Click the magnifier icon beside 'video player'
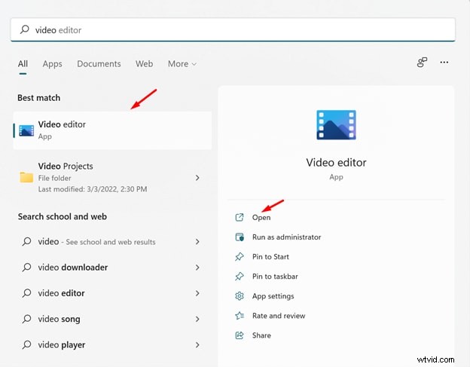Image resolution: width=470 pixels, height=367 pixels. click(x=26, y=344)
